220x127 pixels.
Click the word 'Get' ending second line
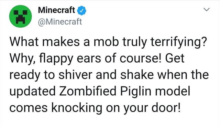click(x=175, y=58)
